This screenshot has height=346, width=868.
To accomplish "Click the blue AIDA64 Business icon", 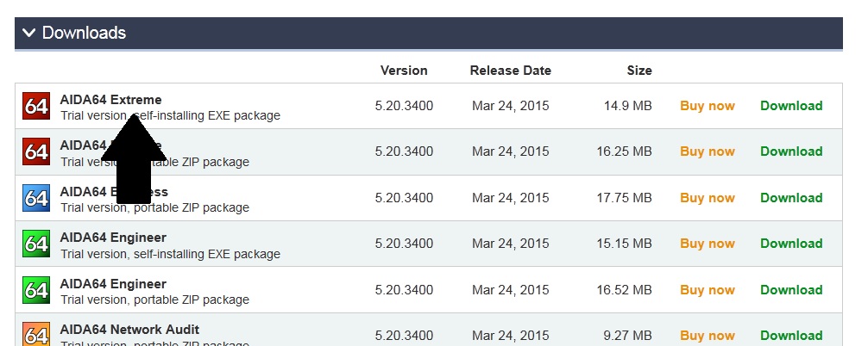I will click(x=36, y=198).
